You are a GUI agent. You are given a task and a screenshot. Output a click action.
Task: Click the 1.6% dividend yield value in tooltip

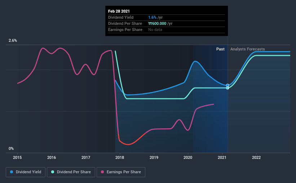[153, 17]
